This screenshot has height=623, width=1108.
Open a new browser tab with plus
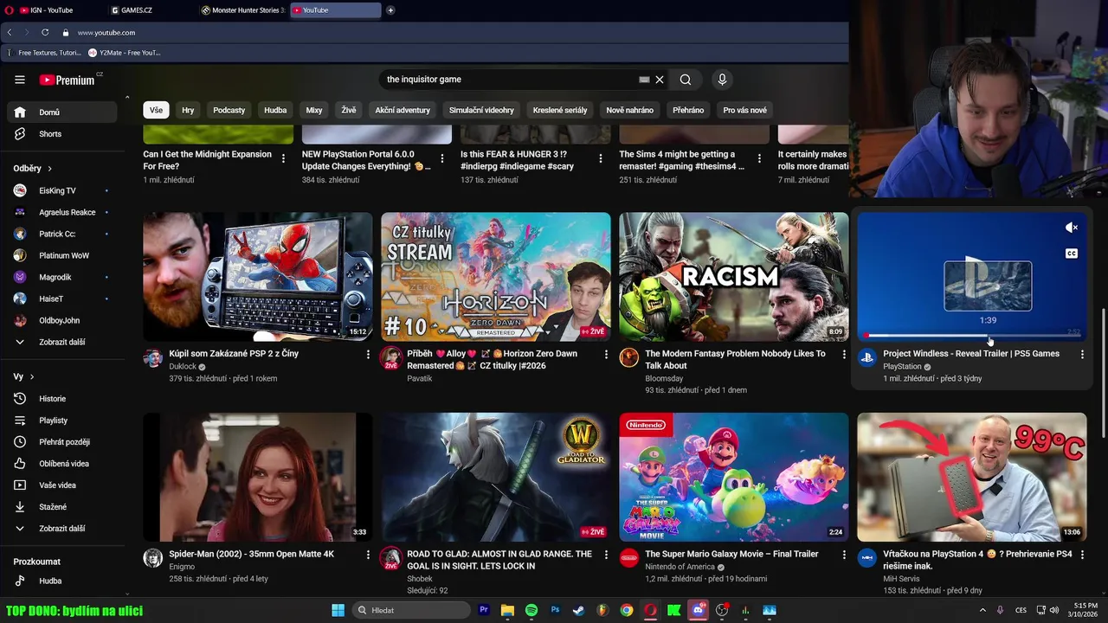click(x=390, y=10)
